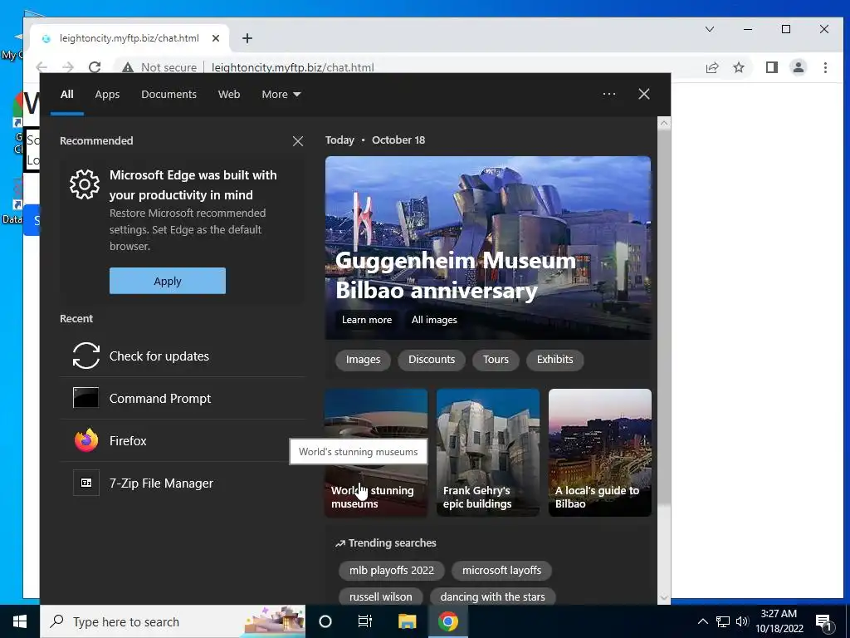
Task: Open the Windows Start menu
Action: coord(20,621)
